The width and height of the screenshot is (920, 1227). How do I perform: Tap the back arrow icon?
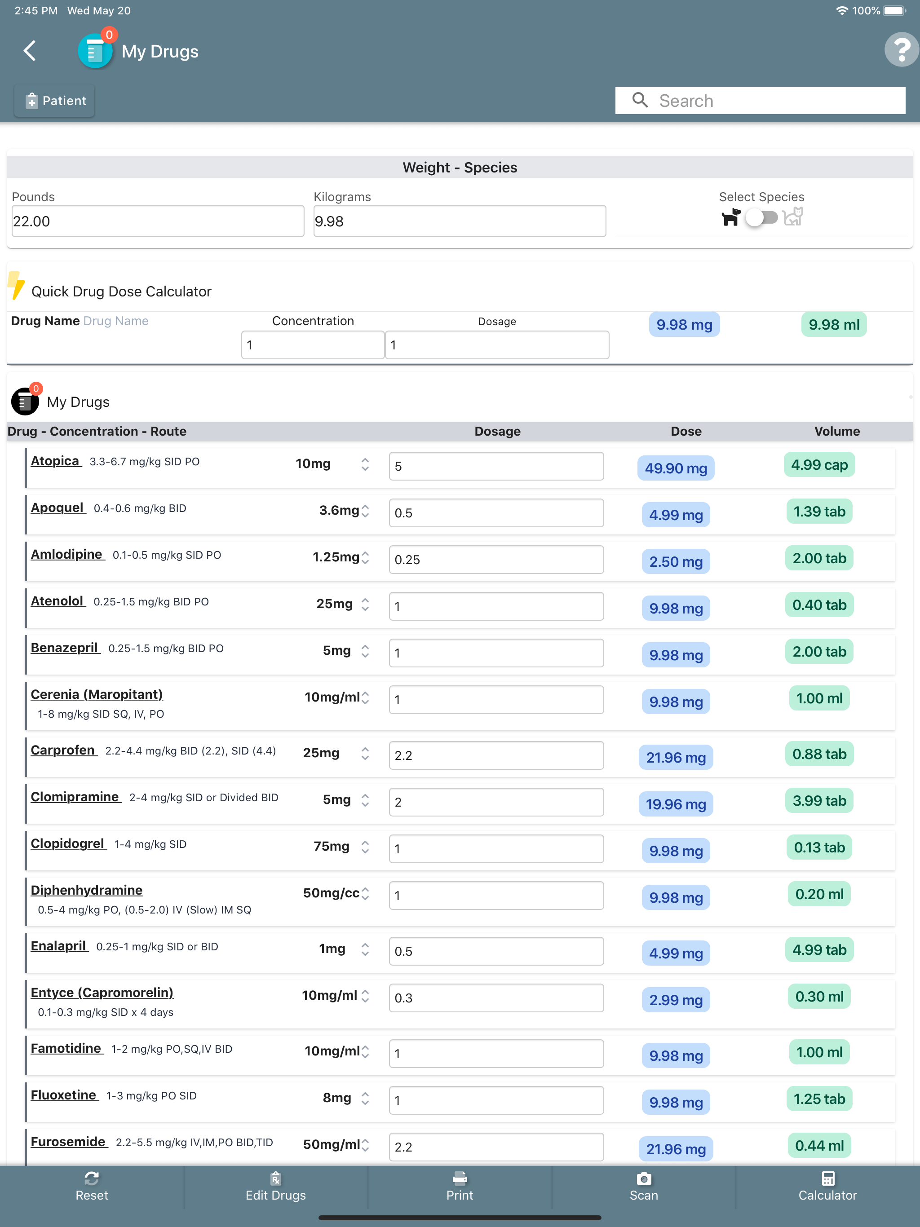pyautogui.click(x=30, y=50)
